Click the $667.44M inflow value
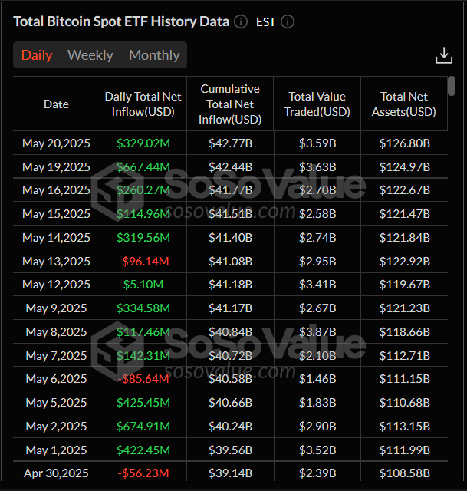Viewport: 467px width, 491px height. pos(143,167)
